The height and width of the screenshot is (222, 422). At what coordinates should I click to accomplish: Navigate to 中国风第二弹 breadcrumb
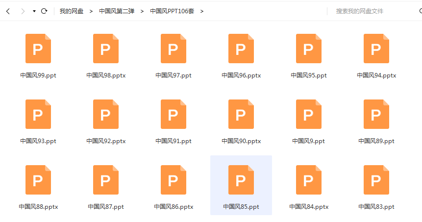117,11
